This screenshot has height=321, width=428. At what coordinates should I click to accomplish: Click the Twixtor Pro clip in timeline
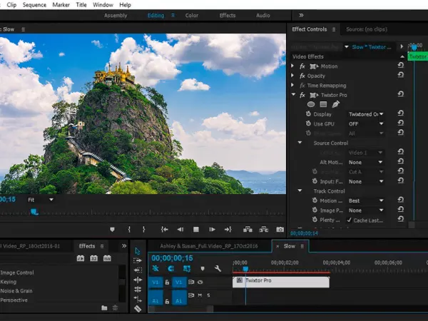[x=281, y=281]
